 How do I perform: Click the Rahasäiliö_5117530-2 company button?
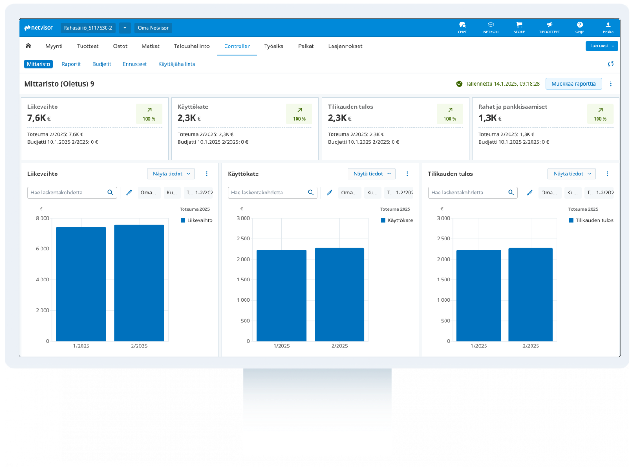[x=88, y=28]
